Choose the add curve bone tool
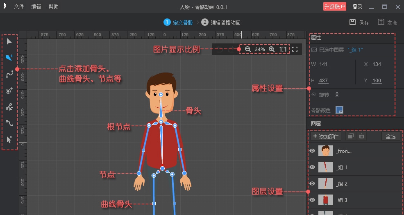This screenshot has height=215, width=404. pyautogui.click(x=9, y=74)
